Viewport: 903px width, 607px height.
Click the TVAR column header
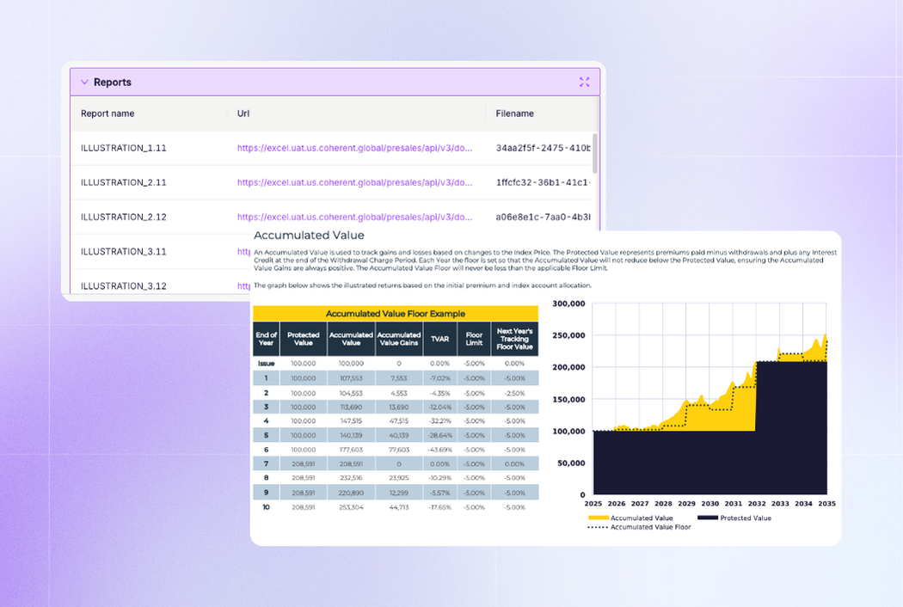[439, 339]
